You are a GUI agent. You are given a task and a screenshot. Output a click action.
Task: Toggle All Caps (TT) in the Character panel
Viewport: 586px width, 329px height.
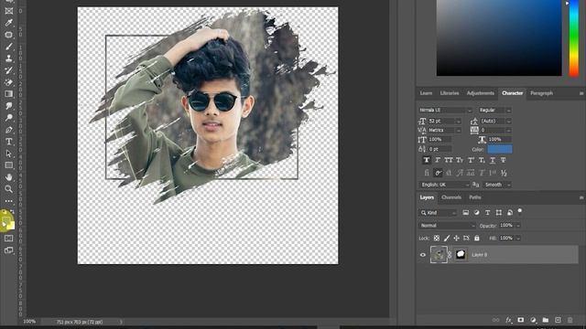(x=449, y=160)
